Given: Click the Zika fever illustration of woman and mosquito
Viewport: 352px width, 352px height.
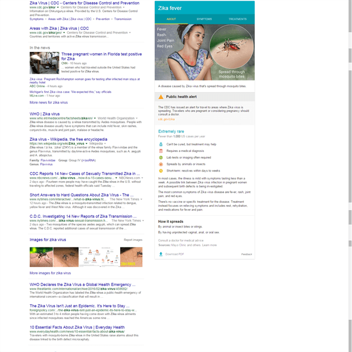Looking at the screenshot, I should 204,52.
